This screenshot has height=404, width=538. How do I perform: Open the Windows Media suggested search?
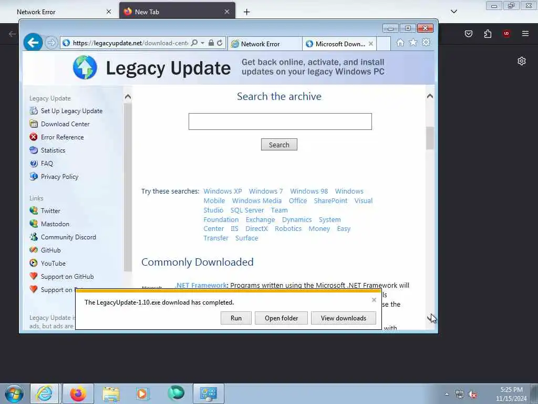tap(256, 200)
